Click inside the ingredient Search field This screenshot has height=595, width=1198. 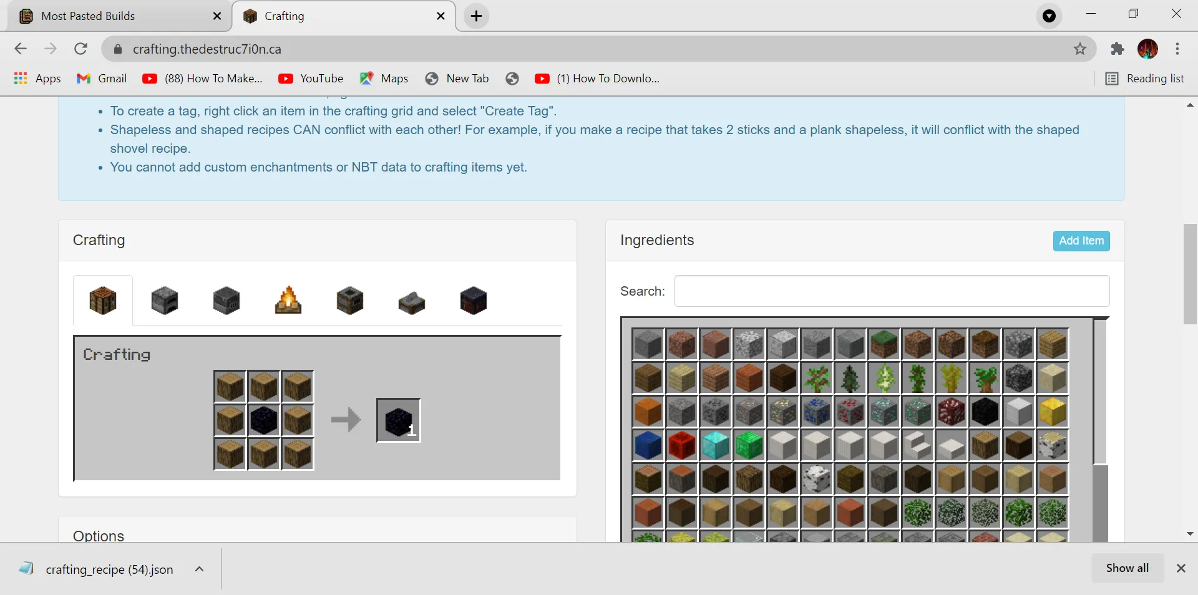[x=892, y=291]
